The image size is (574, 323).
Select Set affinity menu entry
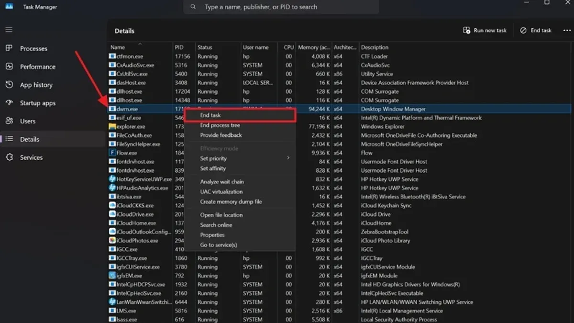tap(240, 168)
